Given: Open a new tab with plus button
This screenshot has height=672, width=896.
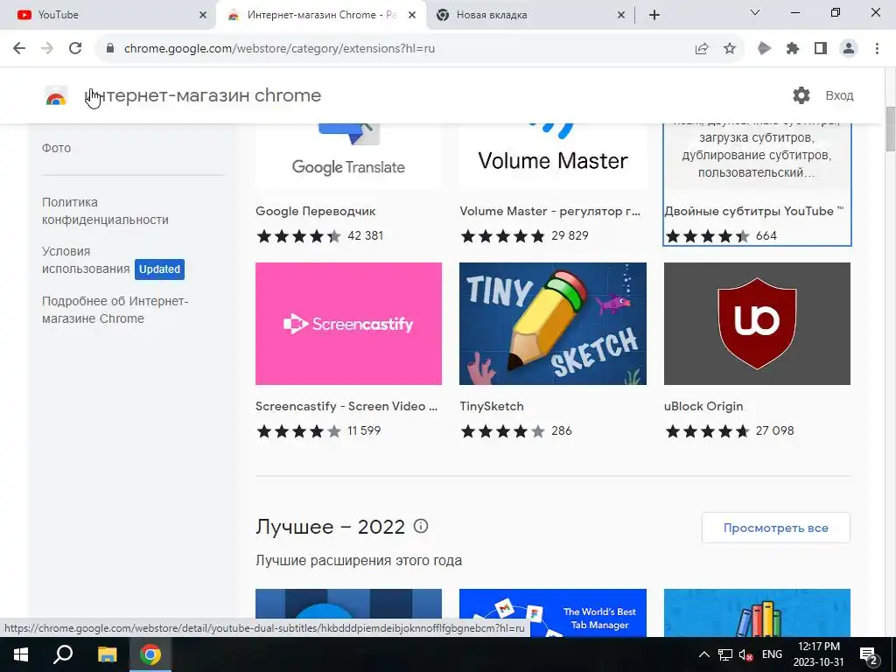Looking at the screenshot, I should pyautogui.click(x=654, y=15).
